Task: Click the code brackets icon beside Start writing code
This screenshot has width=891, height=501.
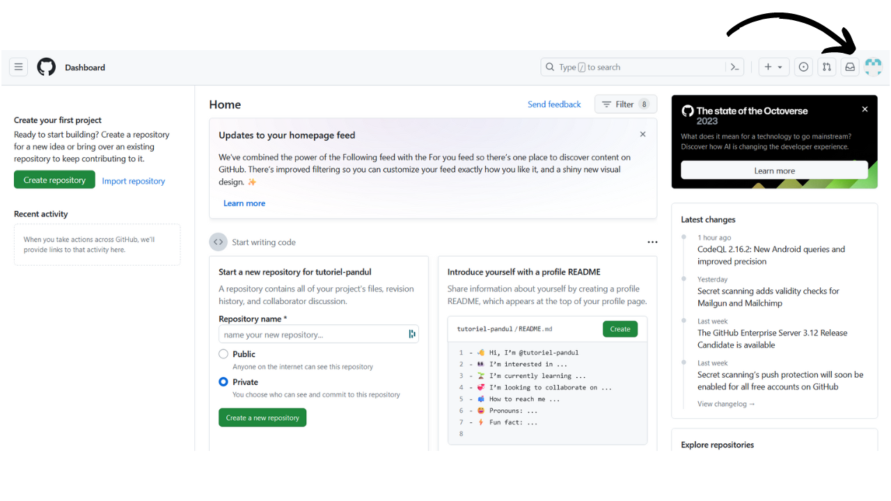Action: pos(218,241)
